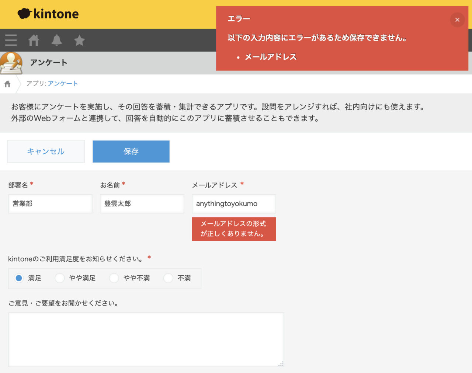Choose the やや満足 option
The width and height of the screenshot is (472, 373).
coord(59,278)
